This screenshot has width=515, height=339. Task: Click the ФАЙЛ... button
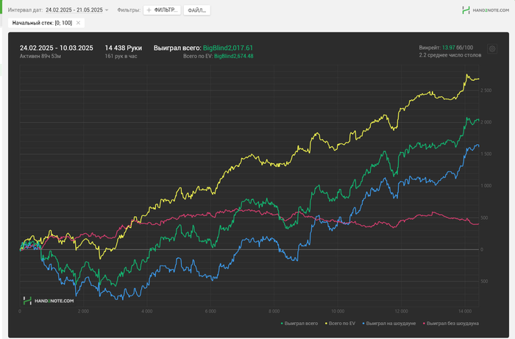[196, 10]
